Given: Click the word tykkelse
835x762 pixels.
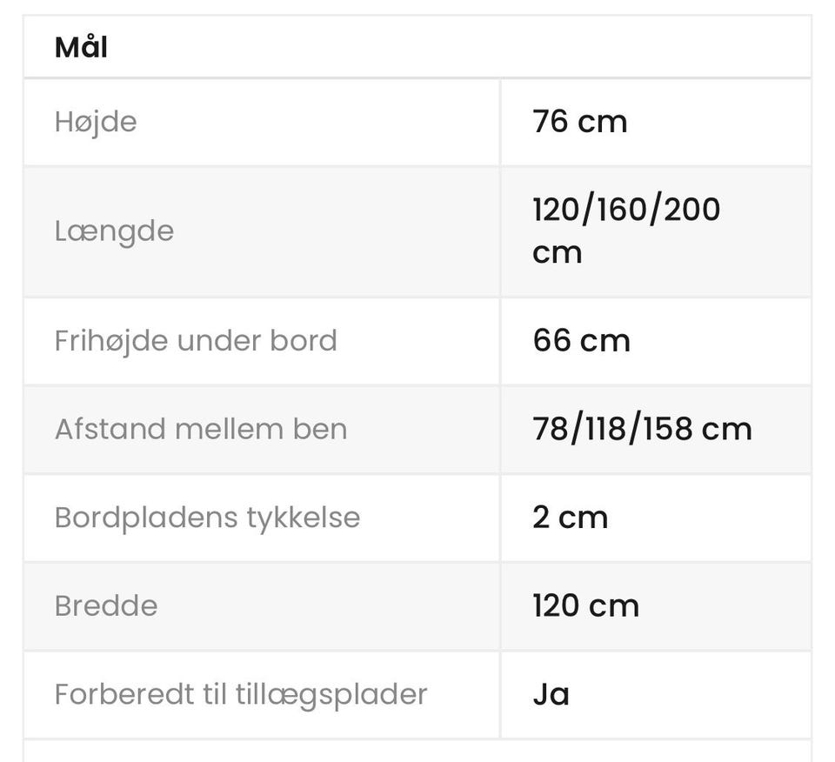Looking at the screenshot, I should coord(304,518).
